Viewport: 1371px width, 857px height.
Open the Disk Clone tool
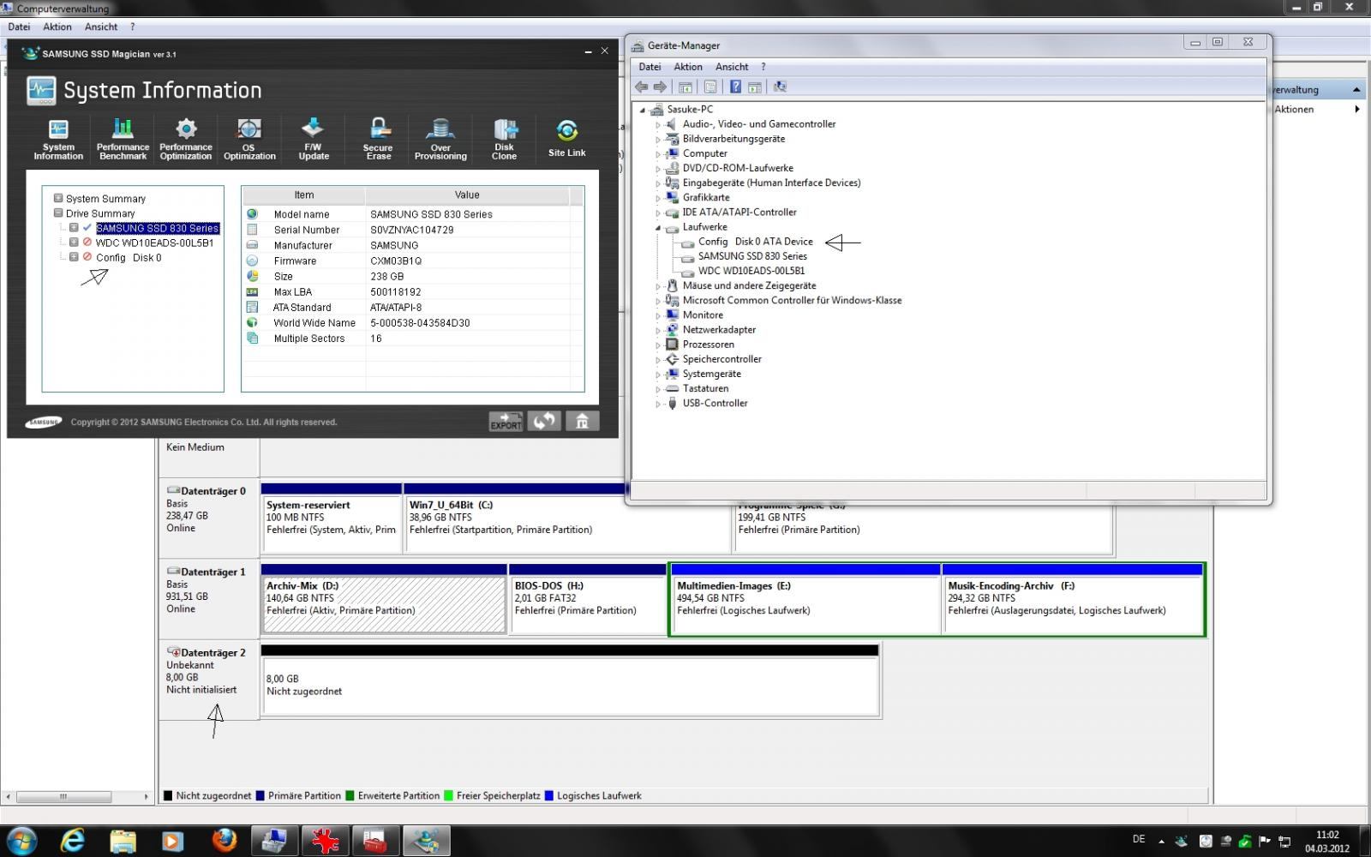click(x=504, y=139)
